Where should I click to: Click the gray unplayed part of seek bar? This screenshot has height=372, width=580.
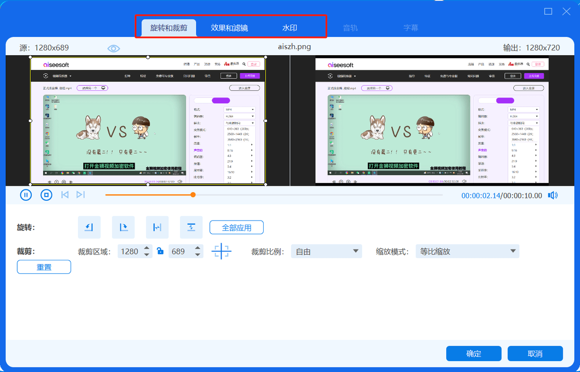coord(319,195)
